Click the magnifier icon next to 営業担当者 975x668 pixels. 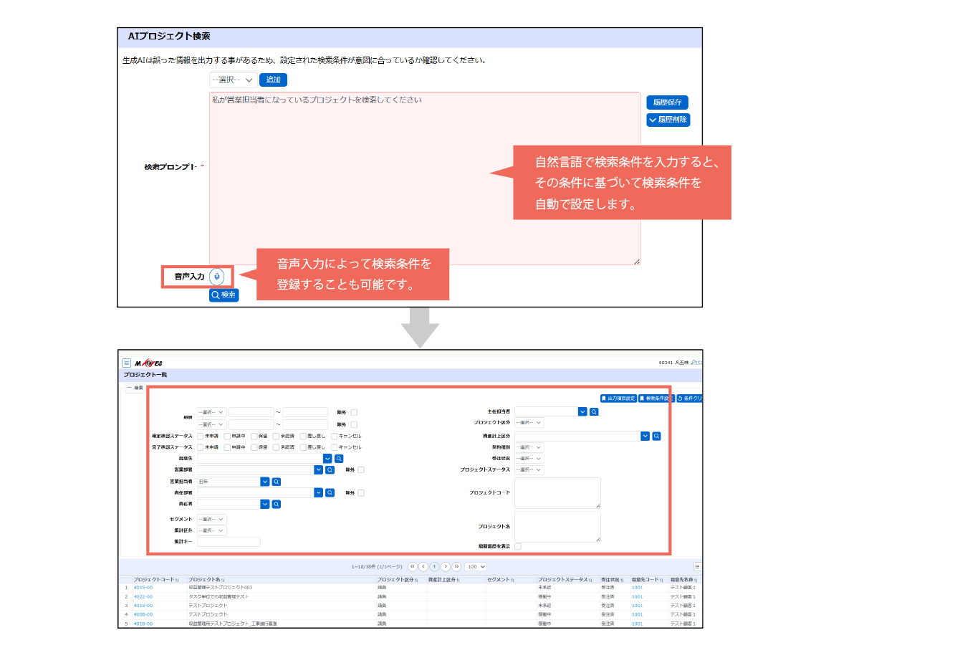point(277,482)
